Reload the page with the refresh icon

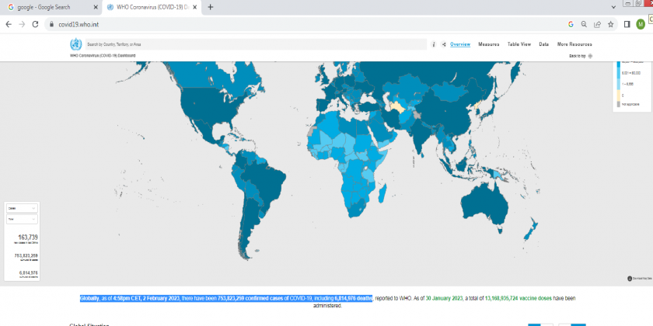[x=35, y=24]
